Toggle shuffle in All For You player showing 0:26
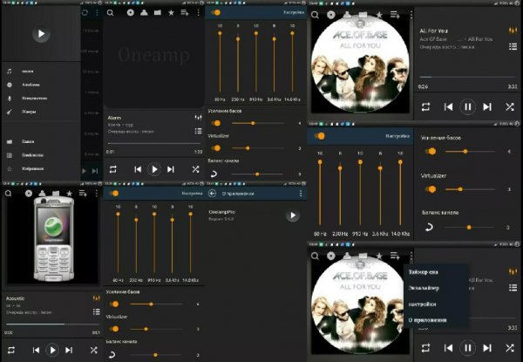Screen dimensions: 523x362 [510, 107]
